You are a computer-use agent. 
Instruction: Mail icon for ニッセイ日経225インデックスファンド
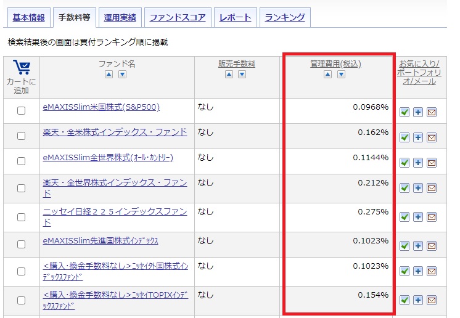coord(432,216)
